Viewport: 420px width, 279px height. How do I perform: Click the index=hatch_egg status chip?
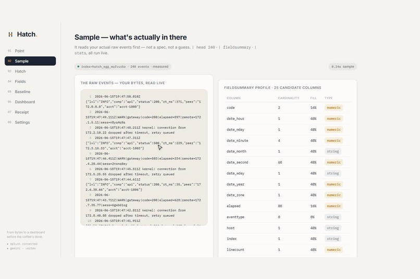click(122, 67)
